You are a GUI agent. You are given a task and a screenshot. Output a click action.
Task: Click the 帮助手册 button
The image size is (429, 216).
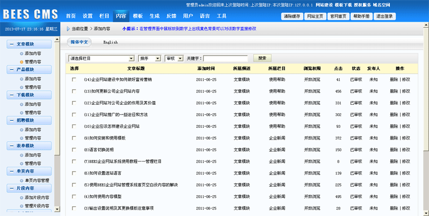pyautogui.click(x=361, y=17)
